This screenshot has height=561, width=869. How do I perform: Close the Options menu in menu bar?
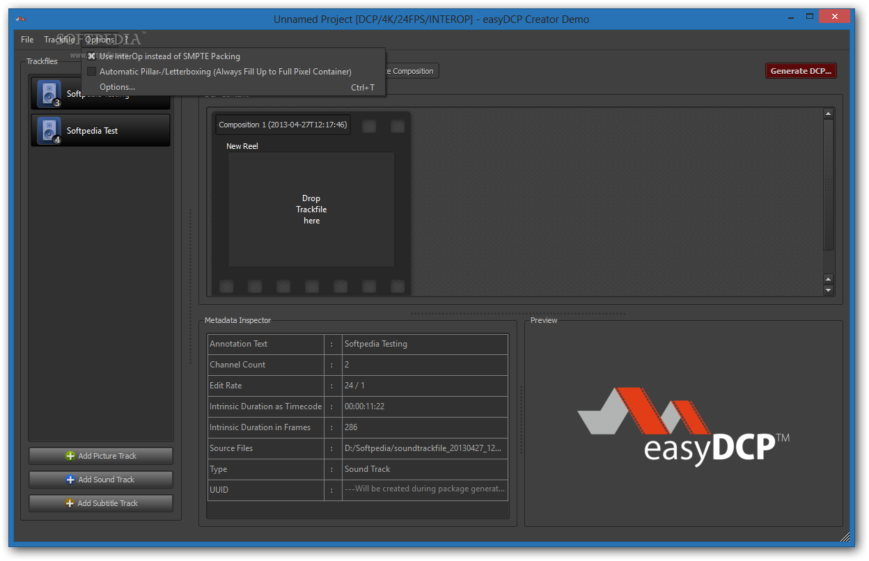100,40
